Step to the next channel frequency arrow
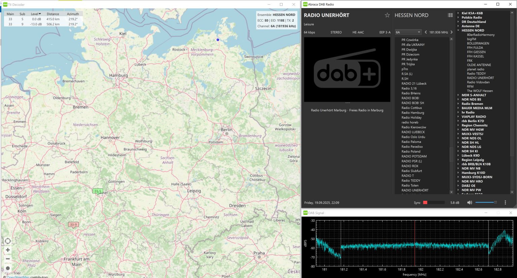517x278 pixels. click(452, 32)
